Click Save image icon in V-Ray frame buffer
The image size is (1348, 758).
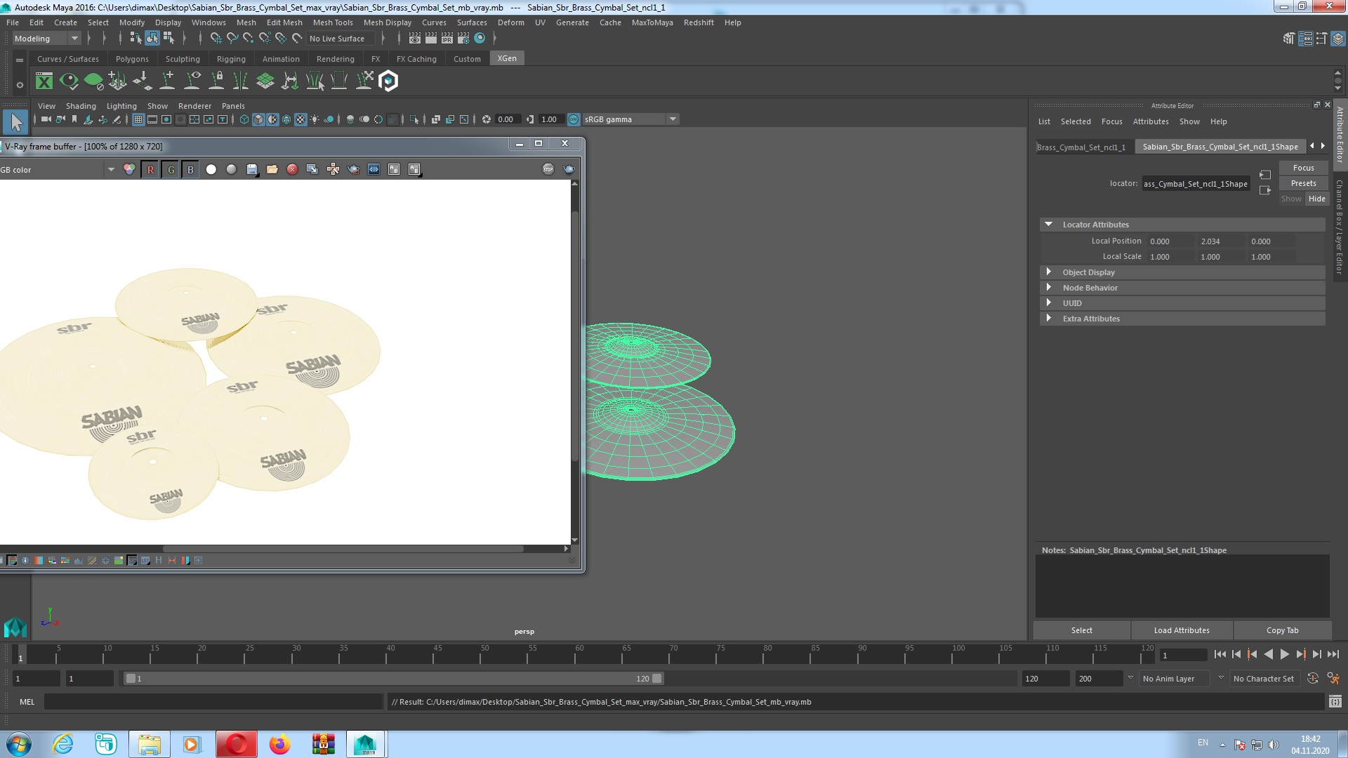[252, 169]
